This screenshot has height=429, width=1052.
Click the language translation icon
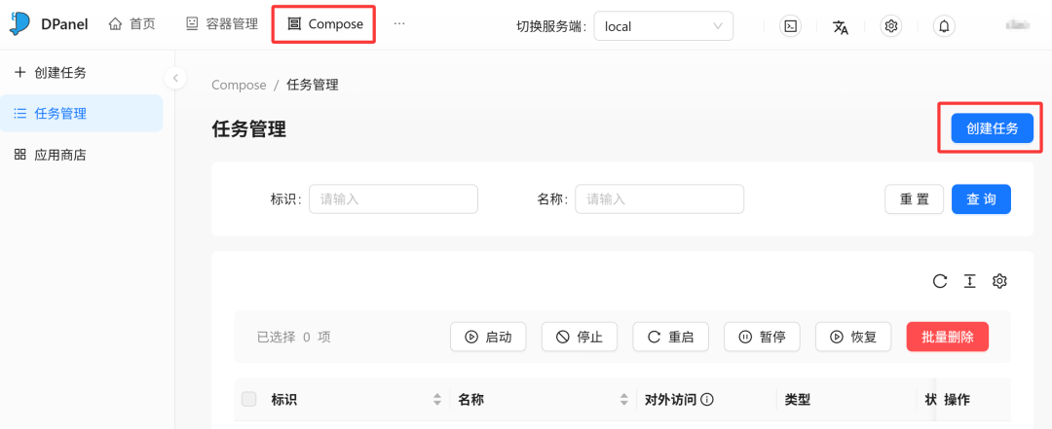pyautogui.click(x=841, y=26)
